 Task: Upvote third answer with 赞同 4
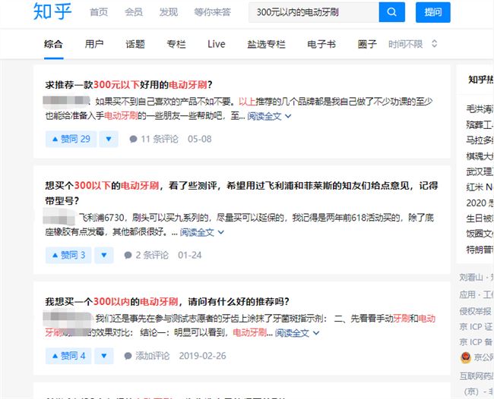click(68, 355)
